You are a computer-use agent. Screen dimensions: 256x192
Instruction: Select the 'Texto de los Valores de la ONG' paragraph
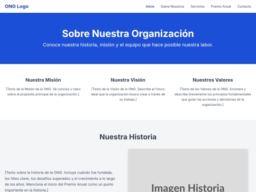click(213, 97)
